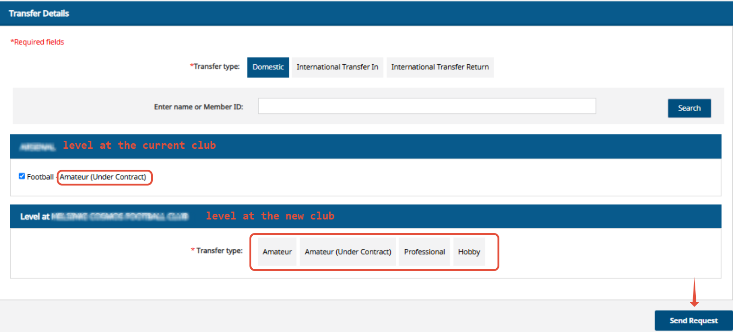Click the 'Enter name or Member ID:' label
733x332 pixels.
pos(198,107)
